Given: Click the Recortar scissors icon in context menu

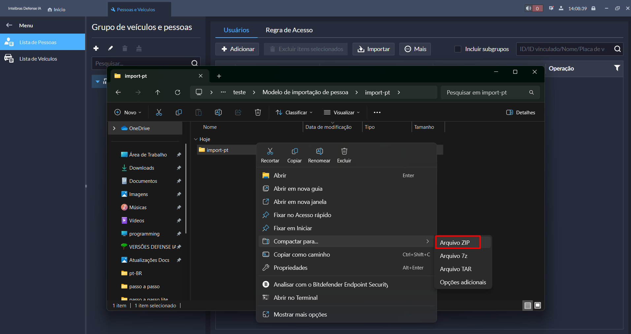Looking at the screenshot, I should point(270,152).
